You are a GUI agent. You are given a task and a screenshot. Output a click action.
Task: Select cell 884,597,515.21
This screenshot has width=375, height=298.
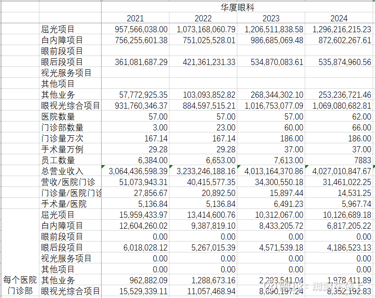203,105
